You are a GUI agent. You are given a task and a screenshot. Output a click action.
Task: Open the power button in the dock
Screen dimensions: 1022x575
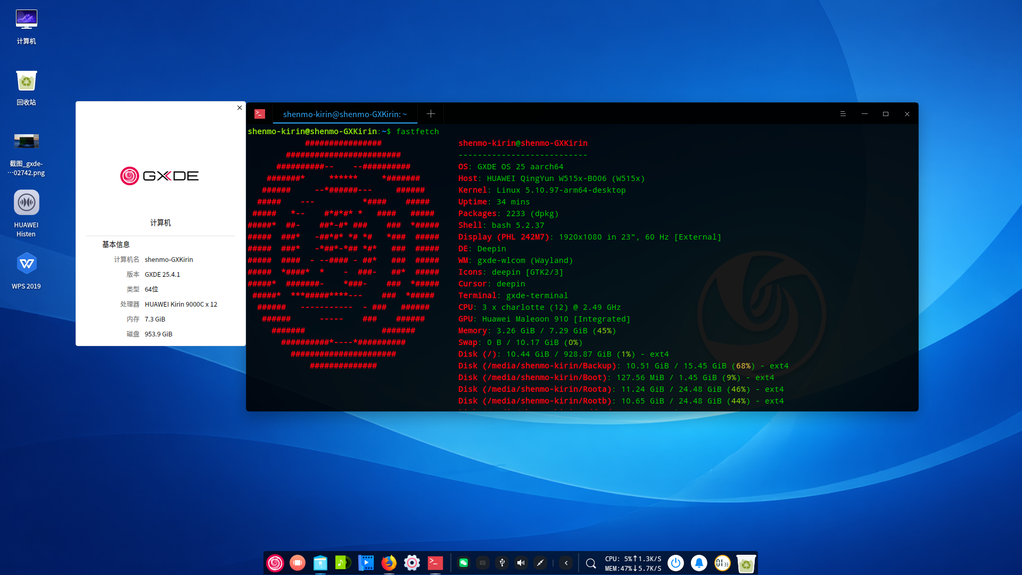675,563
